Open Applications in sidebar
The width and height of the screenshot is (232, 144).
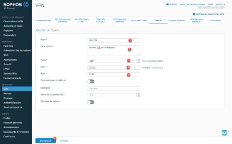[10, 60]
